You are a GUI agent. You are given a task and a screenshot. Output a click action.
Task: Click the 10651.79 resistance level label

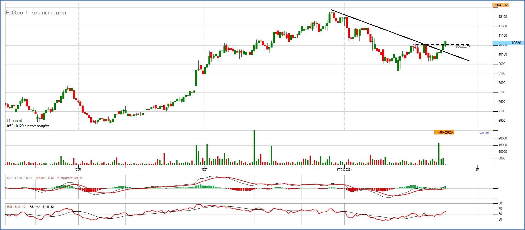[x=462, y=46]
